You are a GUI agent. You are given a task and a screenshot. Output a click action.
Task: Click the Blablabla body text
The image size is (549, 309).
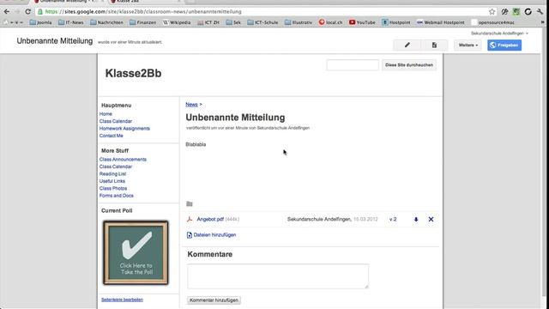tap(196, 144)
